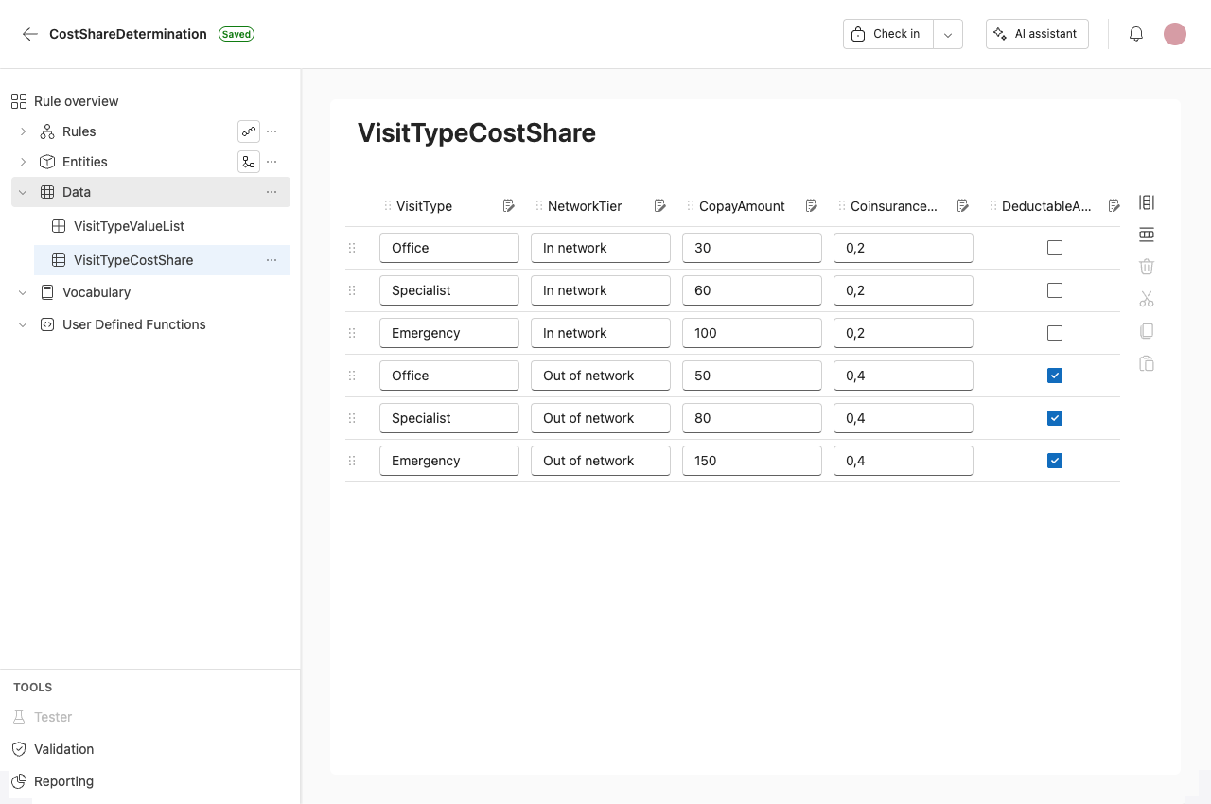
Task: Open the rule graph icon next to Rules
Action: pos(248,131)
